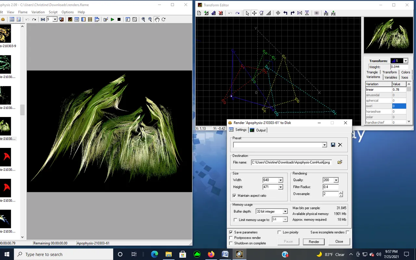Open Firefox from the taskbar

tap(211, 254)
